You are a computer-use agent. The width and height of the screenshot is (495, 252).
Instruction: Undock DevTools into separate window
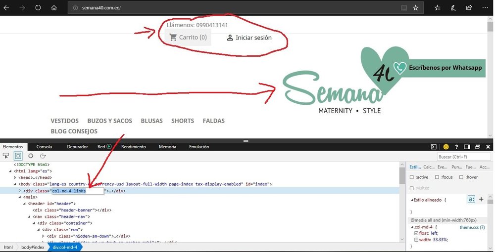(x=478, y=147)
